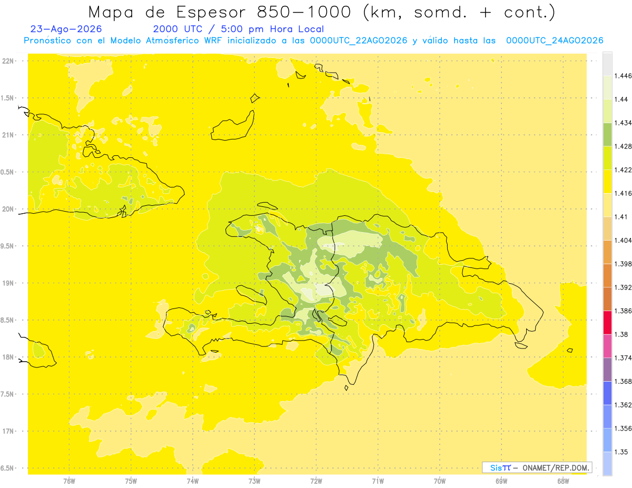
Task: Click the legend value "1.404"
Action: point(624,240)
